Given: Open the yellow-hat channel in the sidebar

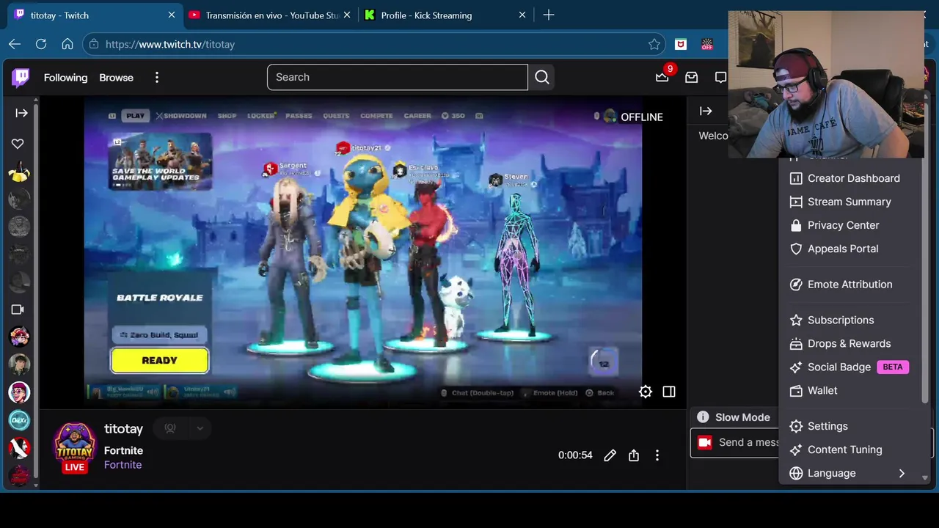Looking at the screenshot, I should click(x=19, y=172).
